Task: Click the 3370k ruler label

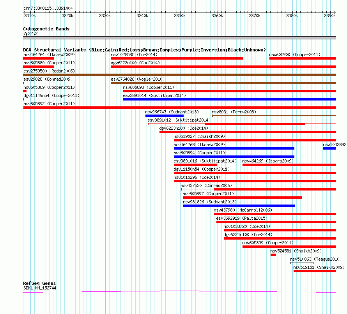Action: (x=255, y=16)
